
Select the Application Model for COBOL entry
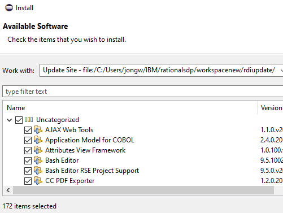coord(90,140)
